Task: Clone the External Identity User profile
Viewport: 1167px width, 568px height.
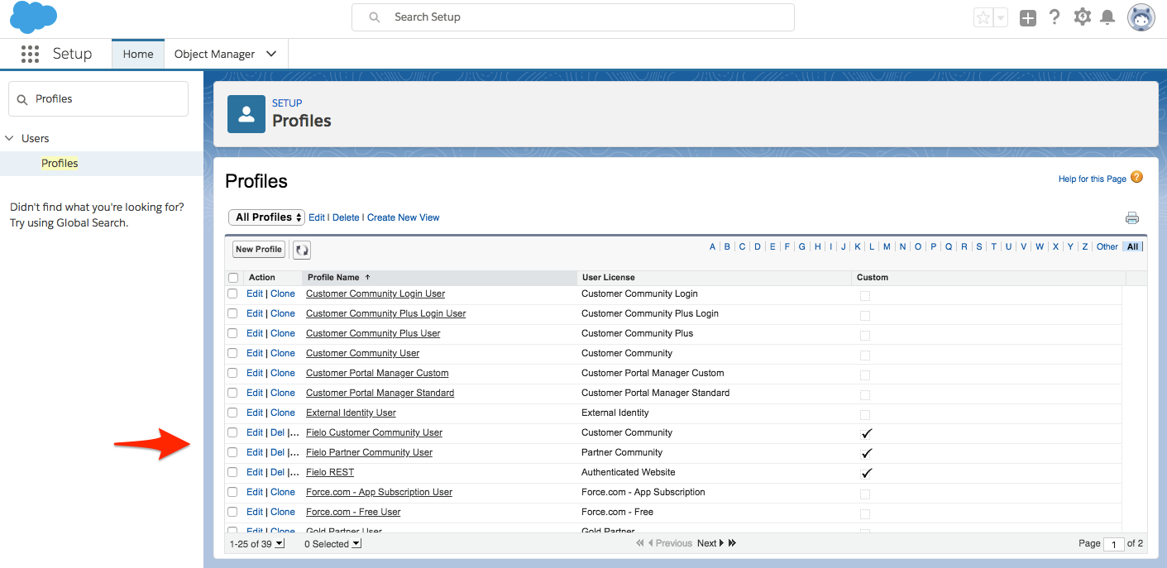Action: pos(283,413)
